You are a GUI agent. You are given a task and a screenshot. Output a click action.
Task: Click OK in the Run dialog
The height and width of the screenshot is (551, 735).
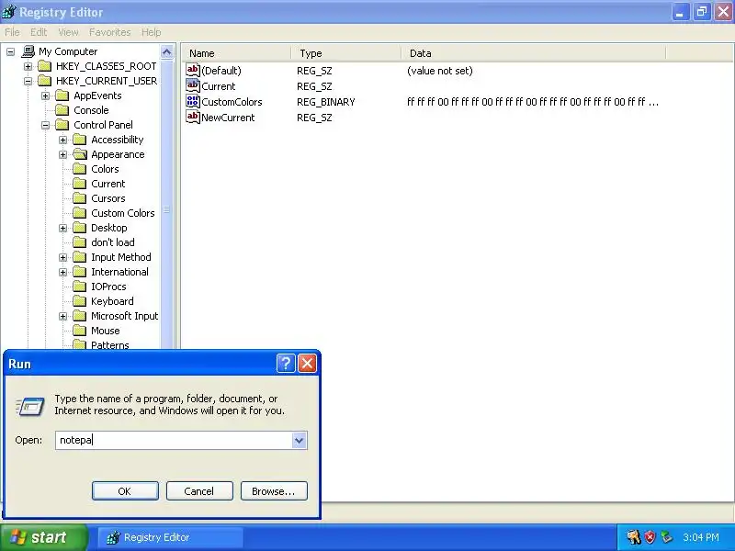[x=125, y=490]
